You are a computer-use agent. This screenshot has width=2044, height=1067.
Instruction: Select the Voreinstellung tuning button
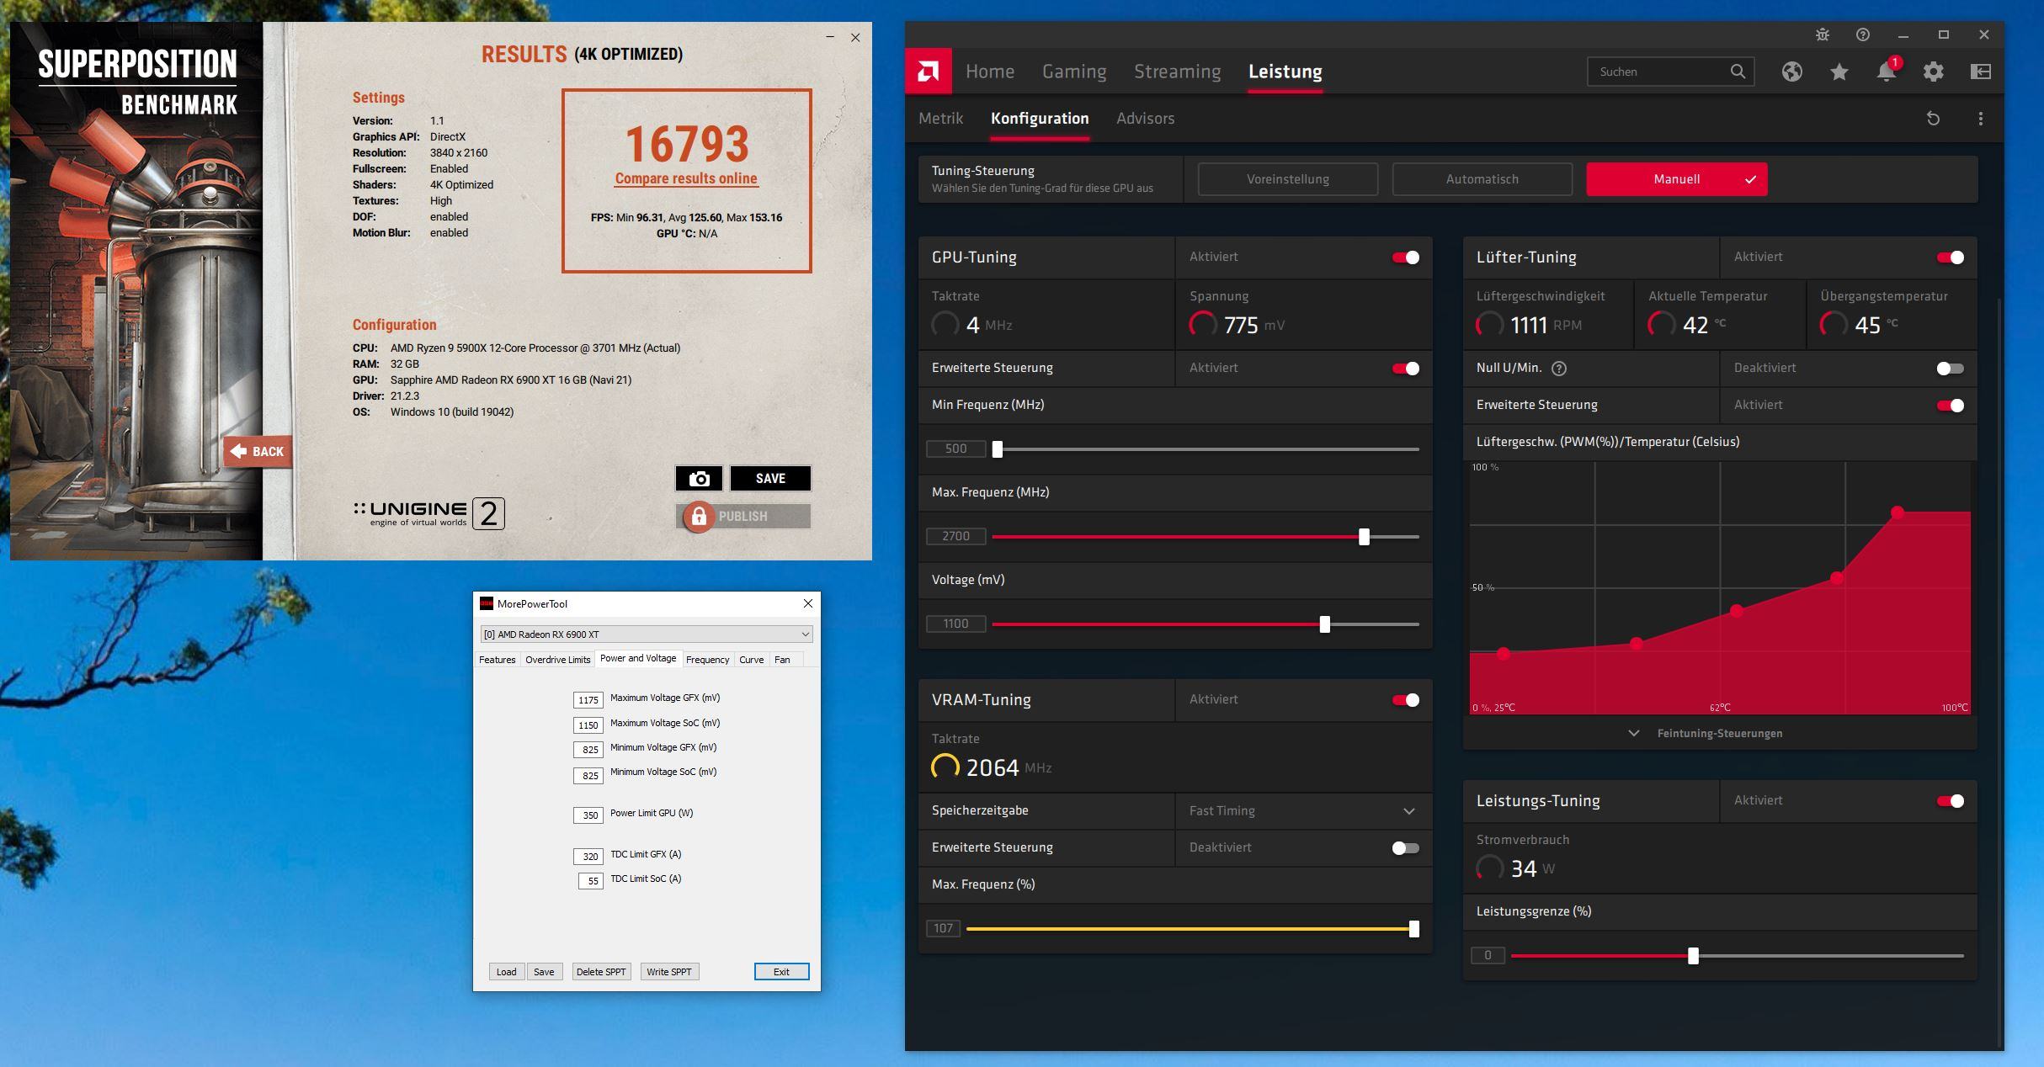1287,179
